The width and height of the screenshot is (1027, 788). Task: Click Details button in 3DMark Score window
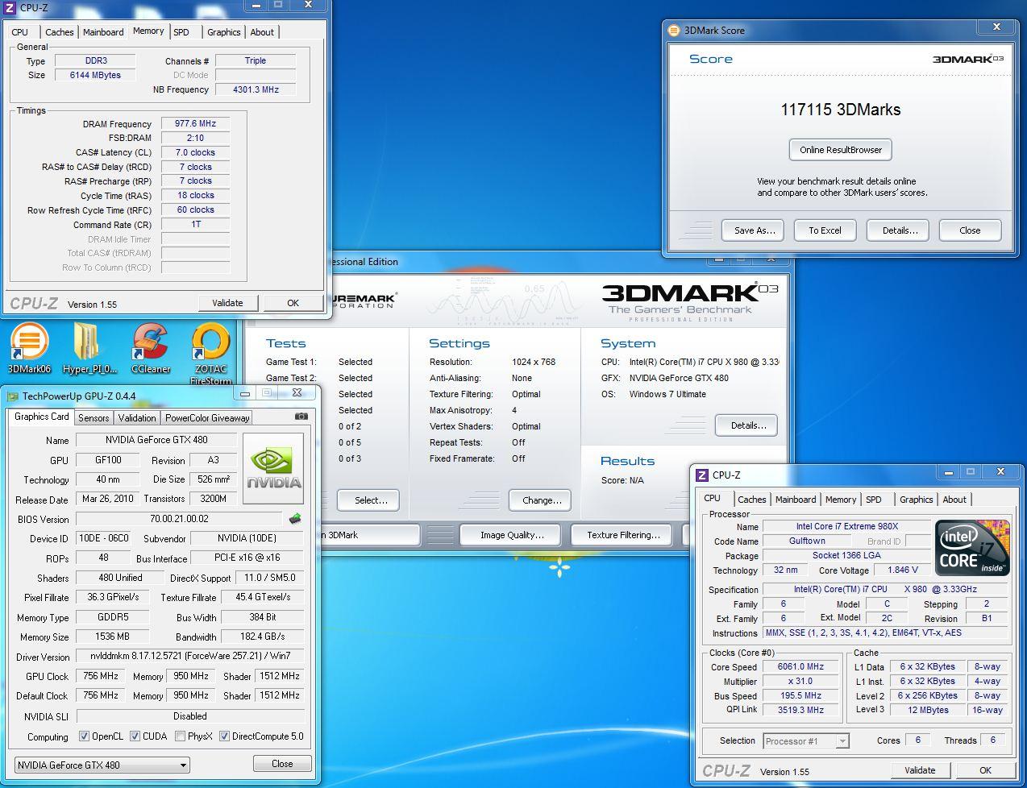(898, 230)
